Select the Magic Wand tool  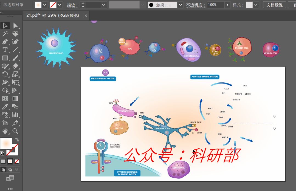(5, 34)
